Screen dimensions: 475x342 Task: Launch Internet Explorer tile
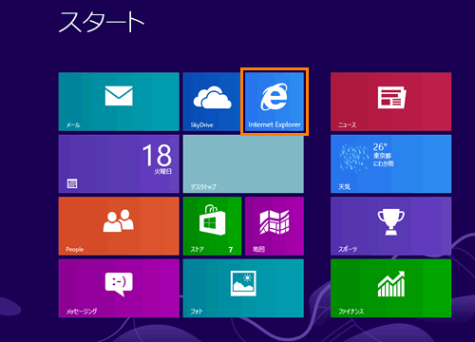pos(275,102)
